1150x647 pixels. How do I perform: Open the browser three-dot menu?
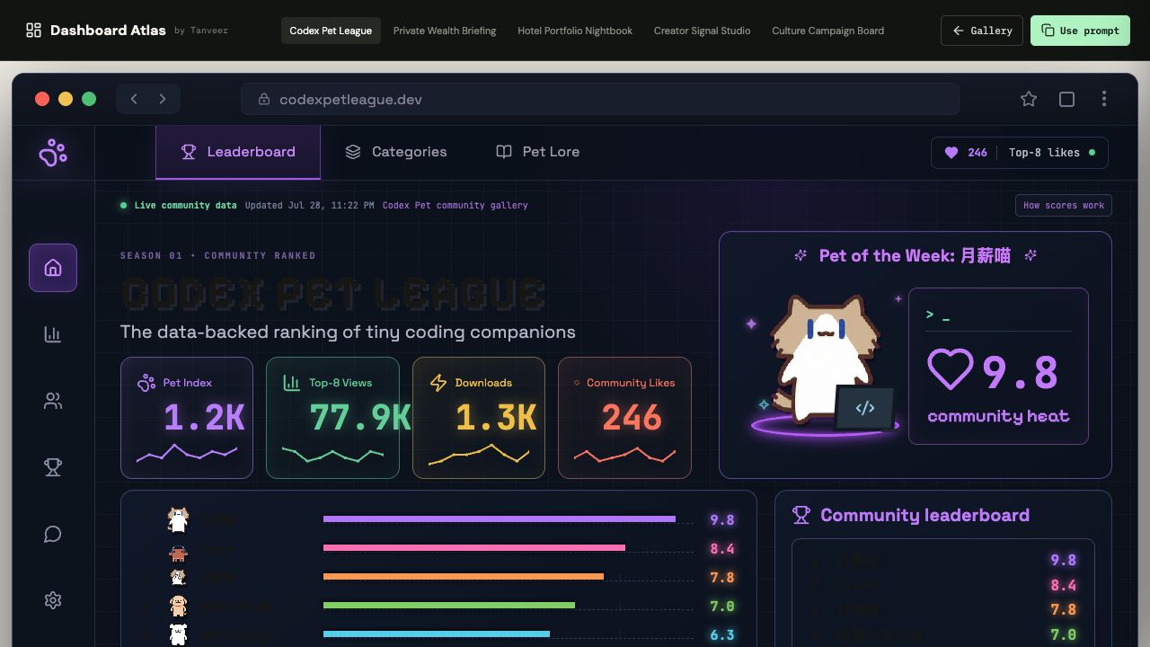click(1104, 99)
